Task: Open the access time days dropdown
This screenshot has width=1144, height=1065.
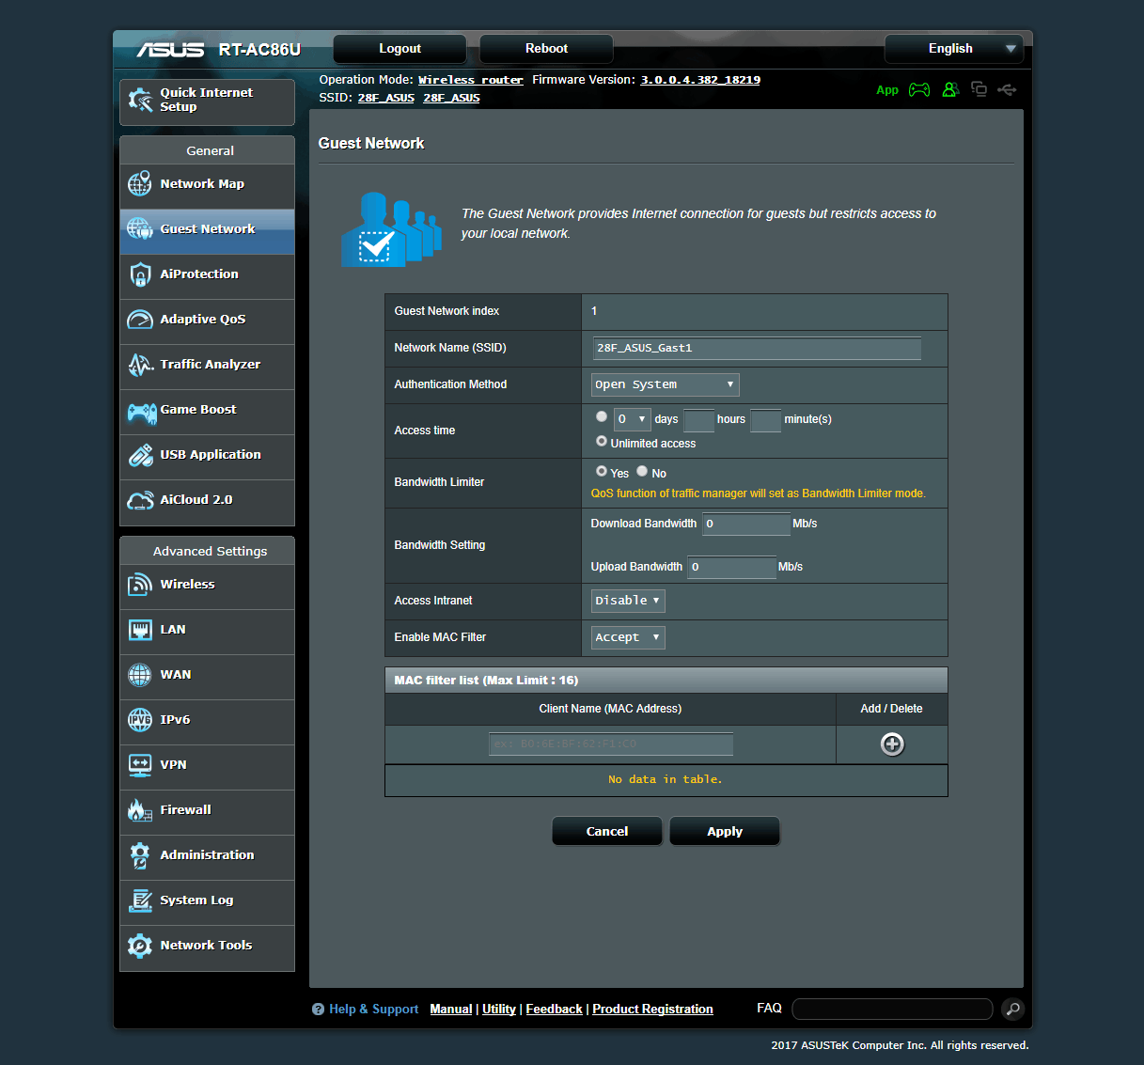Action: point(633,419)
